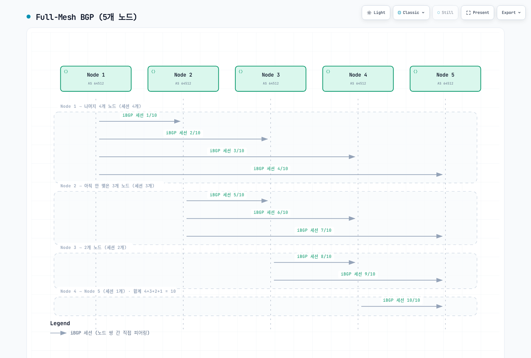The image size is (531, 358).
Task: Click the Node 2 group header label
Action: 107,186
